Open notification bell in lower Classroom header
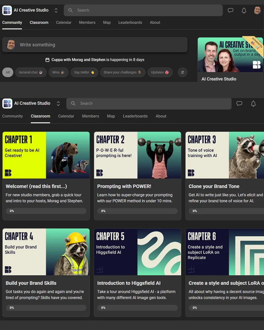The width and height of the screenshot is (264, 330). 253,104
